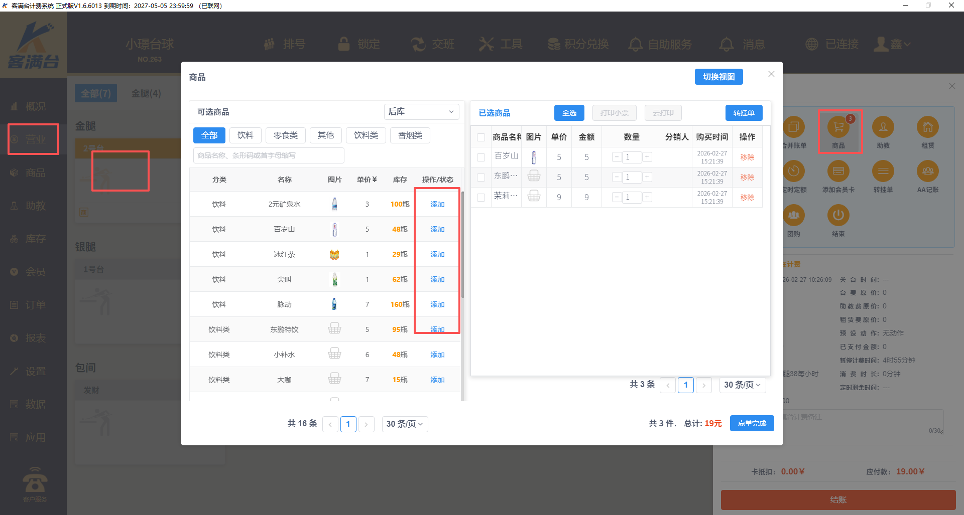Open the left 30 条/页 page-size dropdown
This screenshot has width=964, height=515.
point(405,424)
